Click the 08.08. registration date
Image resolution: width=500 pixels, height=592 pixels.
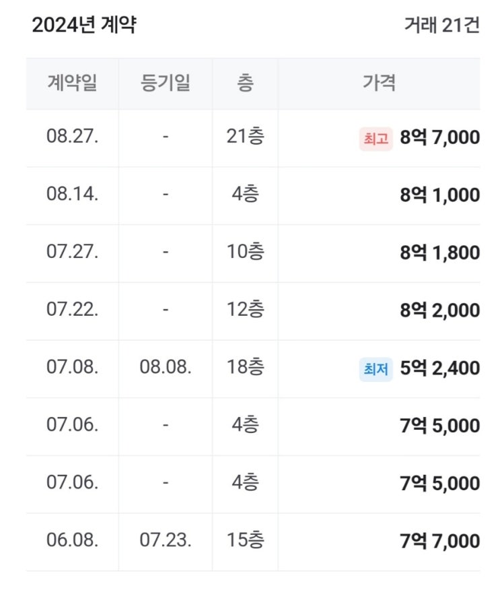[166, 368]
